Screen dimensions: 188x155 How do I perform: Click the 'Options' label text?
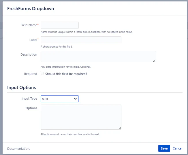(x=31, y=108)
